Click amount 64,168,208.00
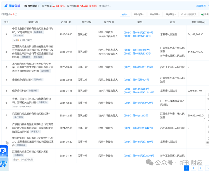The width and height of the screenshot is (209, 171). point(196,34)
